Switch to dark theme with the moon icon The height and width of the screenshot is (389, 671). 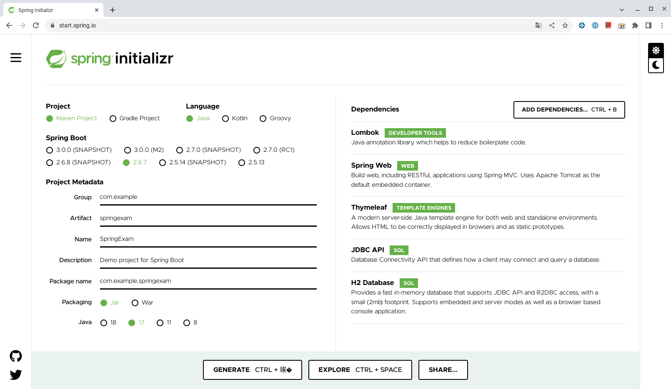pyautogui.click(x=656, y=65)
